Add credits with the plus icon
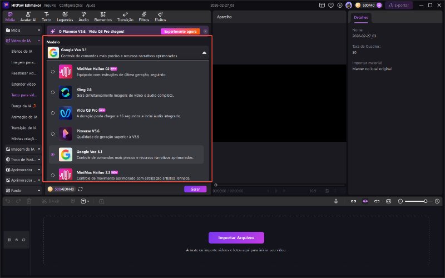This screenshot has height=278, width=445. (379, 5)
